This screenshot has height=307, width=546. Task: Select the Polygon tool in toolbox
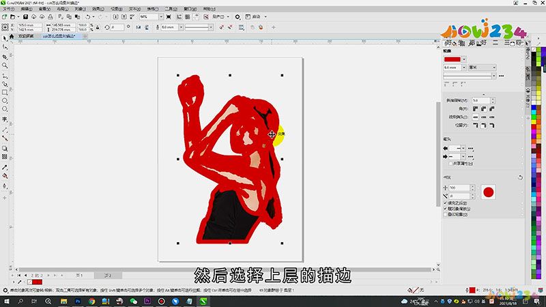(x=5, y=109)
